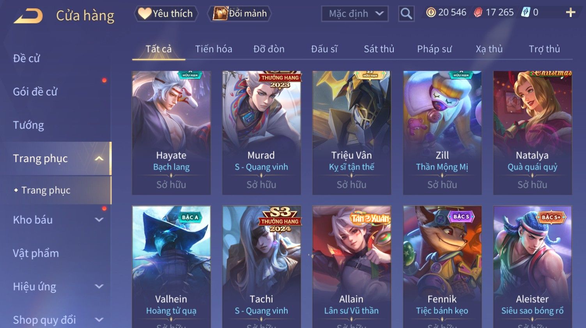Open Tướng in the sidebar
The image size is (586, 328).
28,125
